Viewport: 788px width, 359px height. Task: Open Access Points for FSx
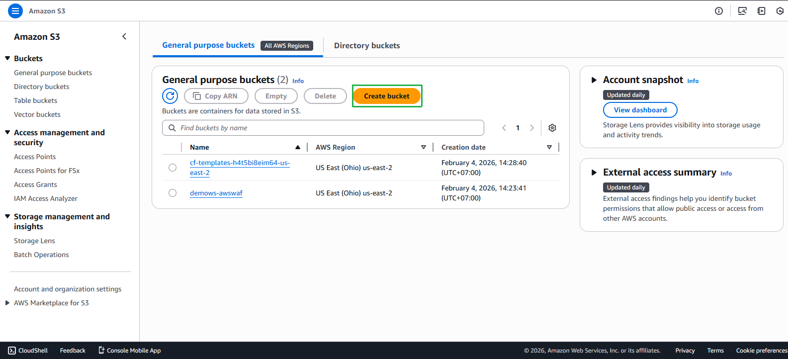point(47,171)
